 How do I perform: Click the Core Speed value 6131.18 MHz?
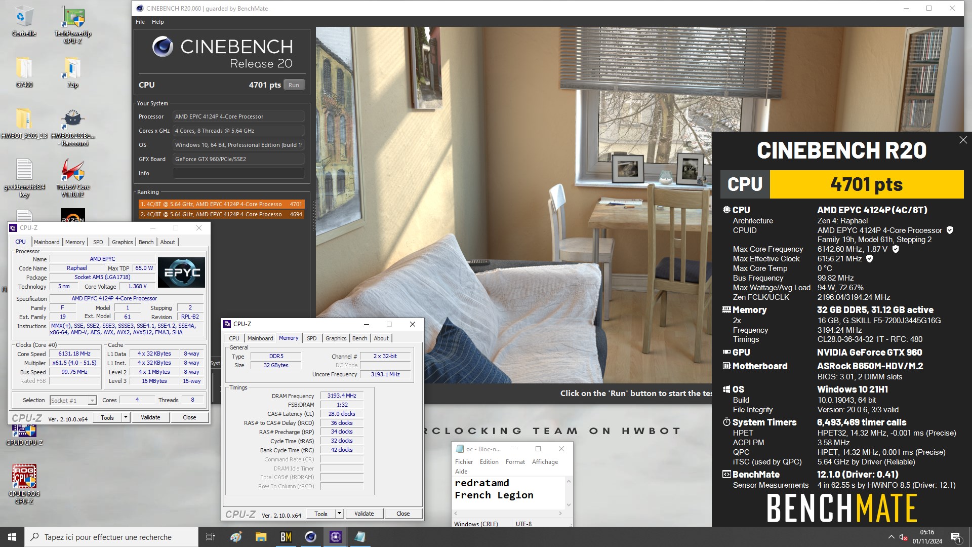tap(74, 354)
